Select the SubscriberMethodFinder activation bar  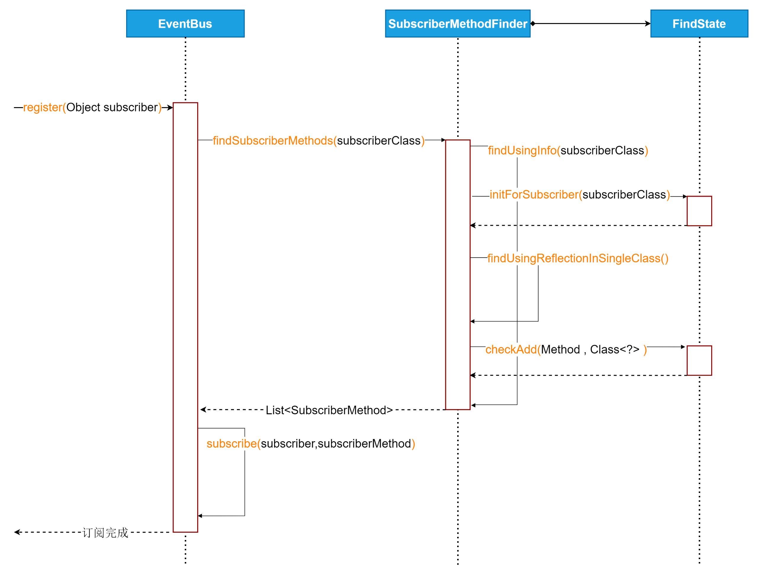[x=458, y=274]
